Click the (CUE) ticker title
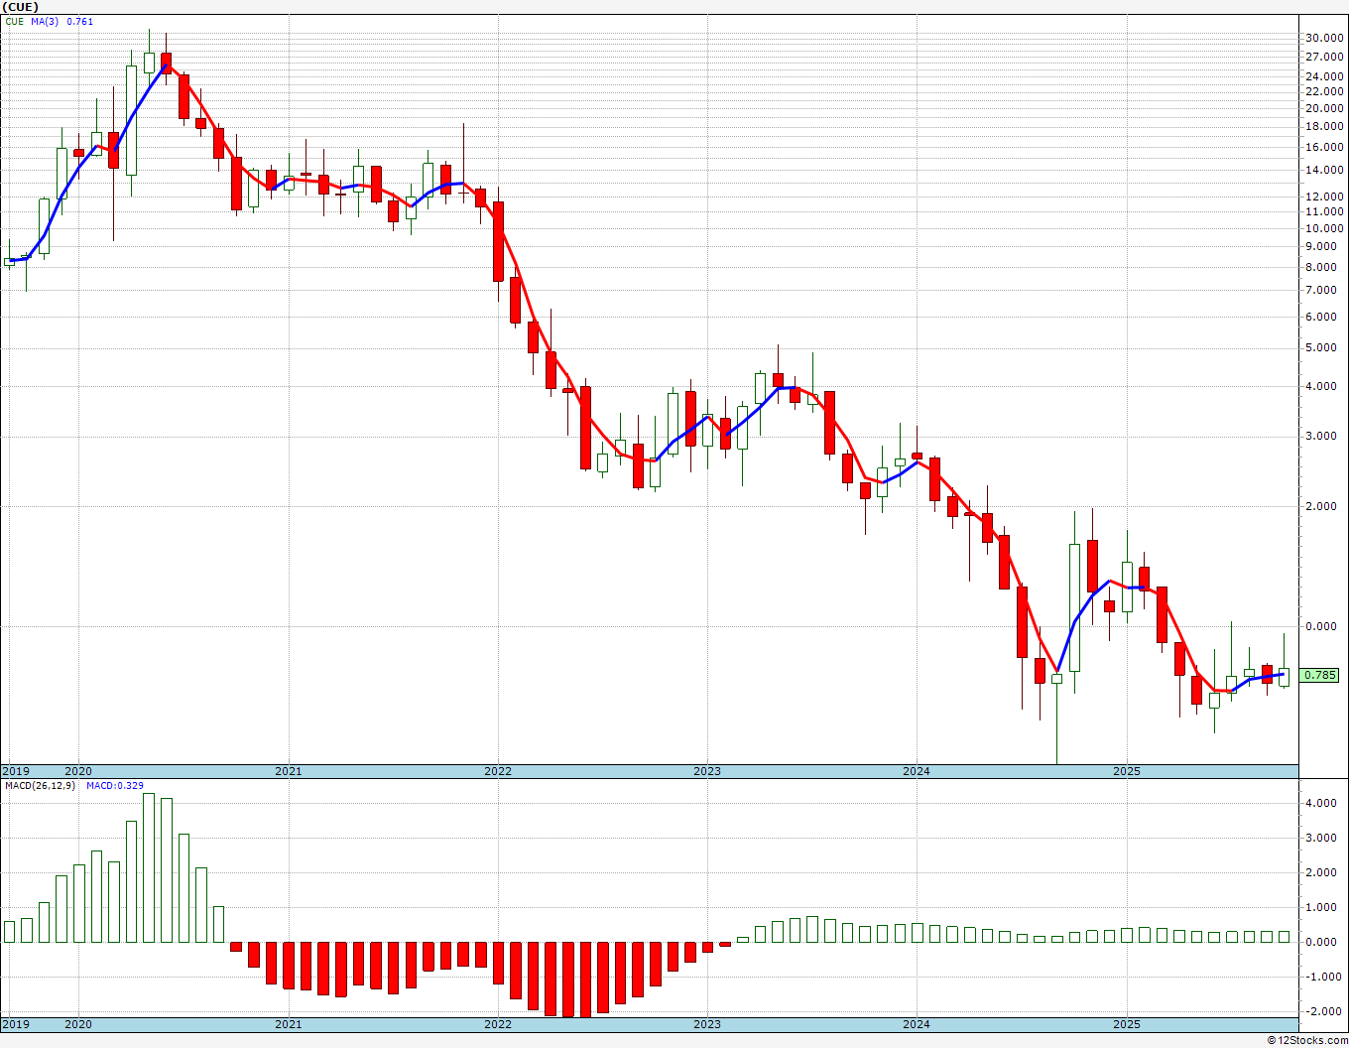 [x=21, y=6]
